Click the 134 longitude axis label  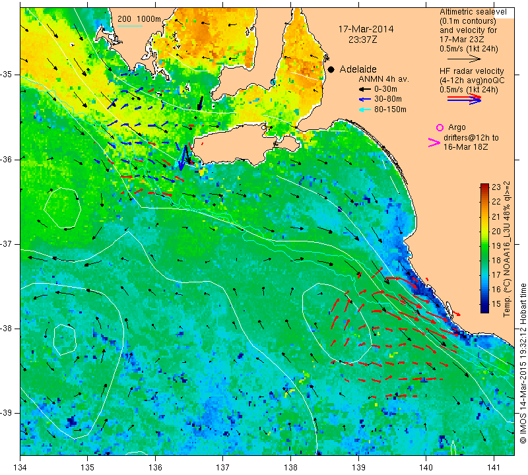click(20, 468)
